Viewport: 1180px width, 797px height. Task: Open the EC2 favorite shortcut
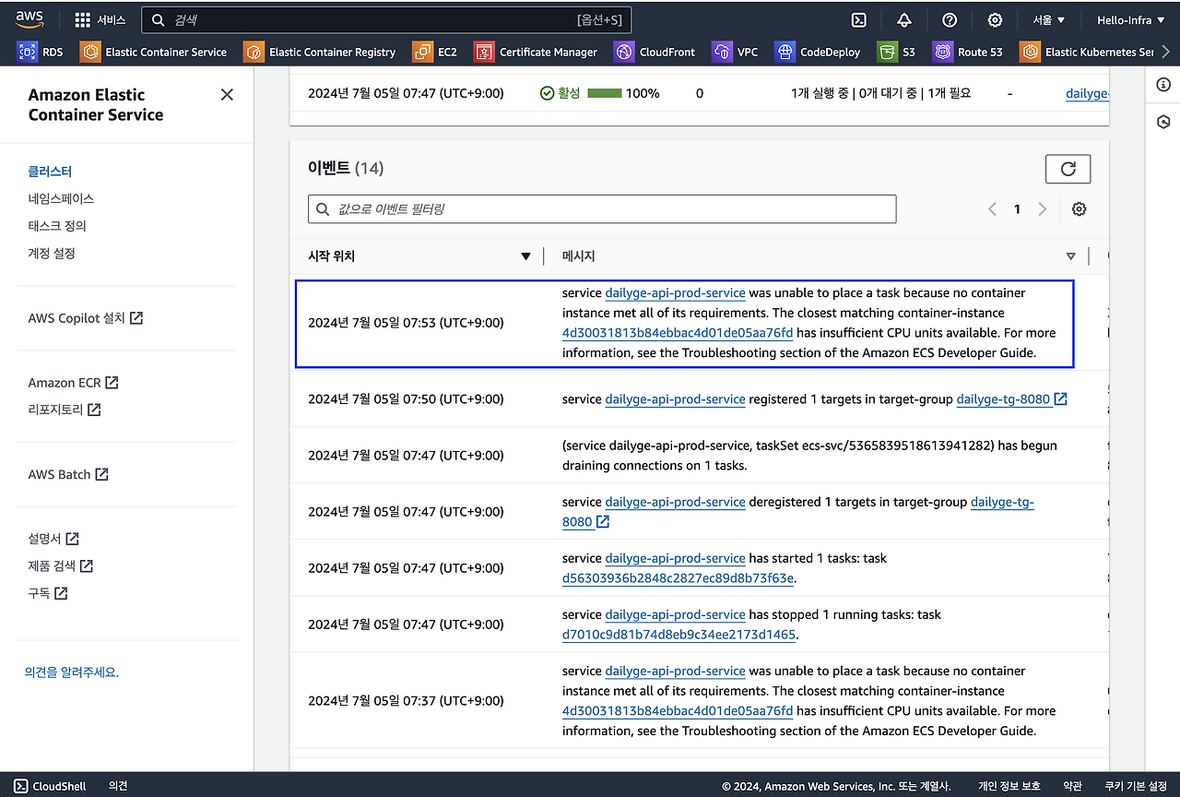click(x=435, y=52)
